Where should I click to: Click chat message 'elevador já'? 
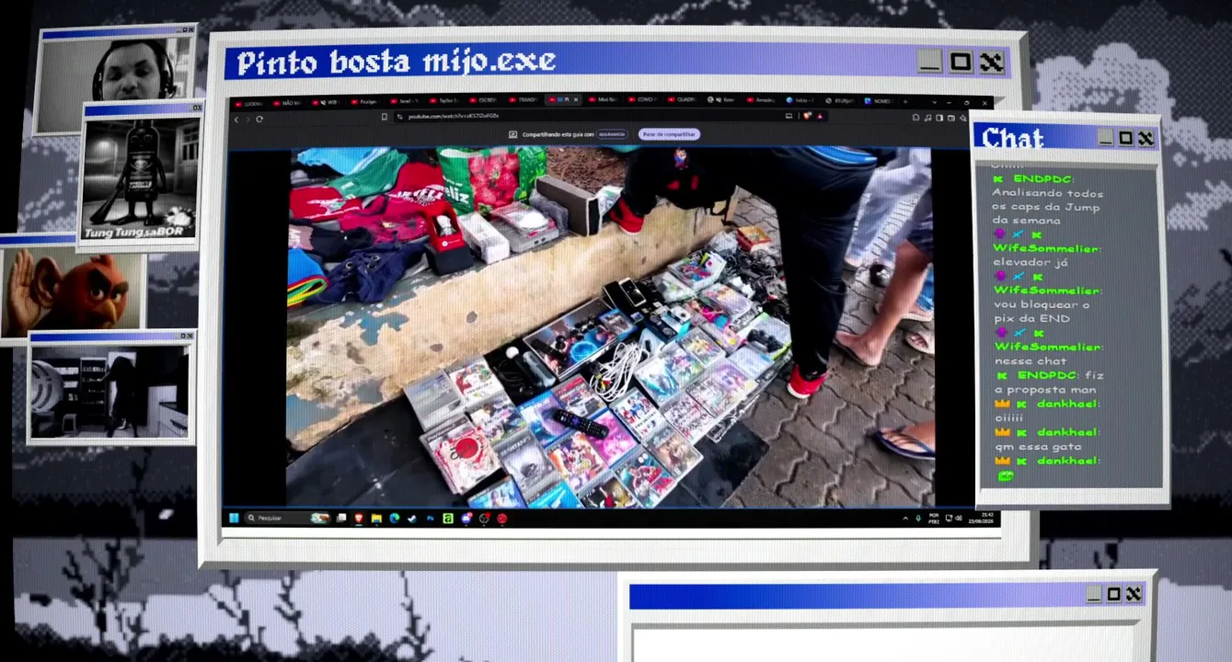[x=1029, y=262]
